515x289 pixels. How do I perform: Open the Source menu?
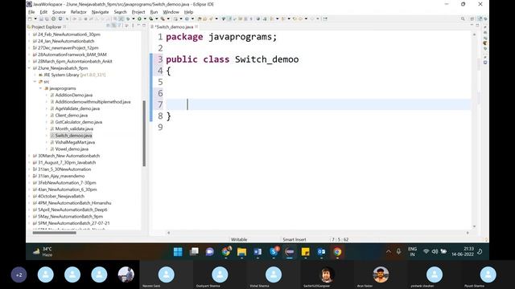(59, 12)
